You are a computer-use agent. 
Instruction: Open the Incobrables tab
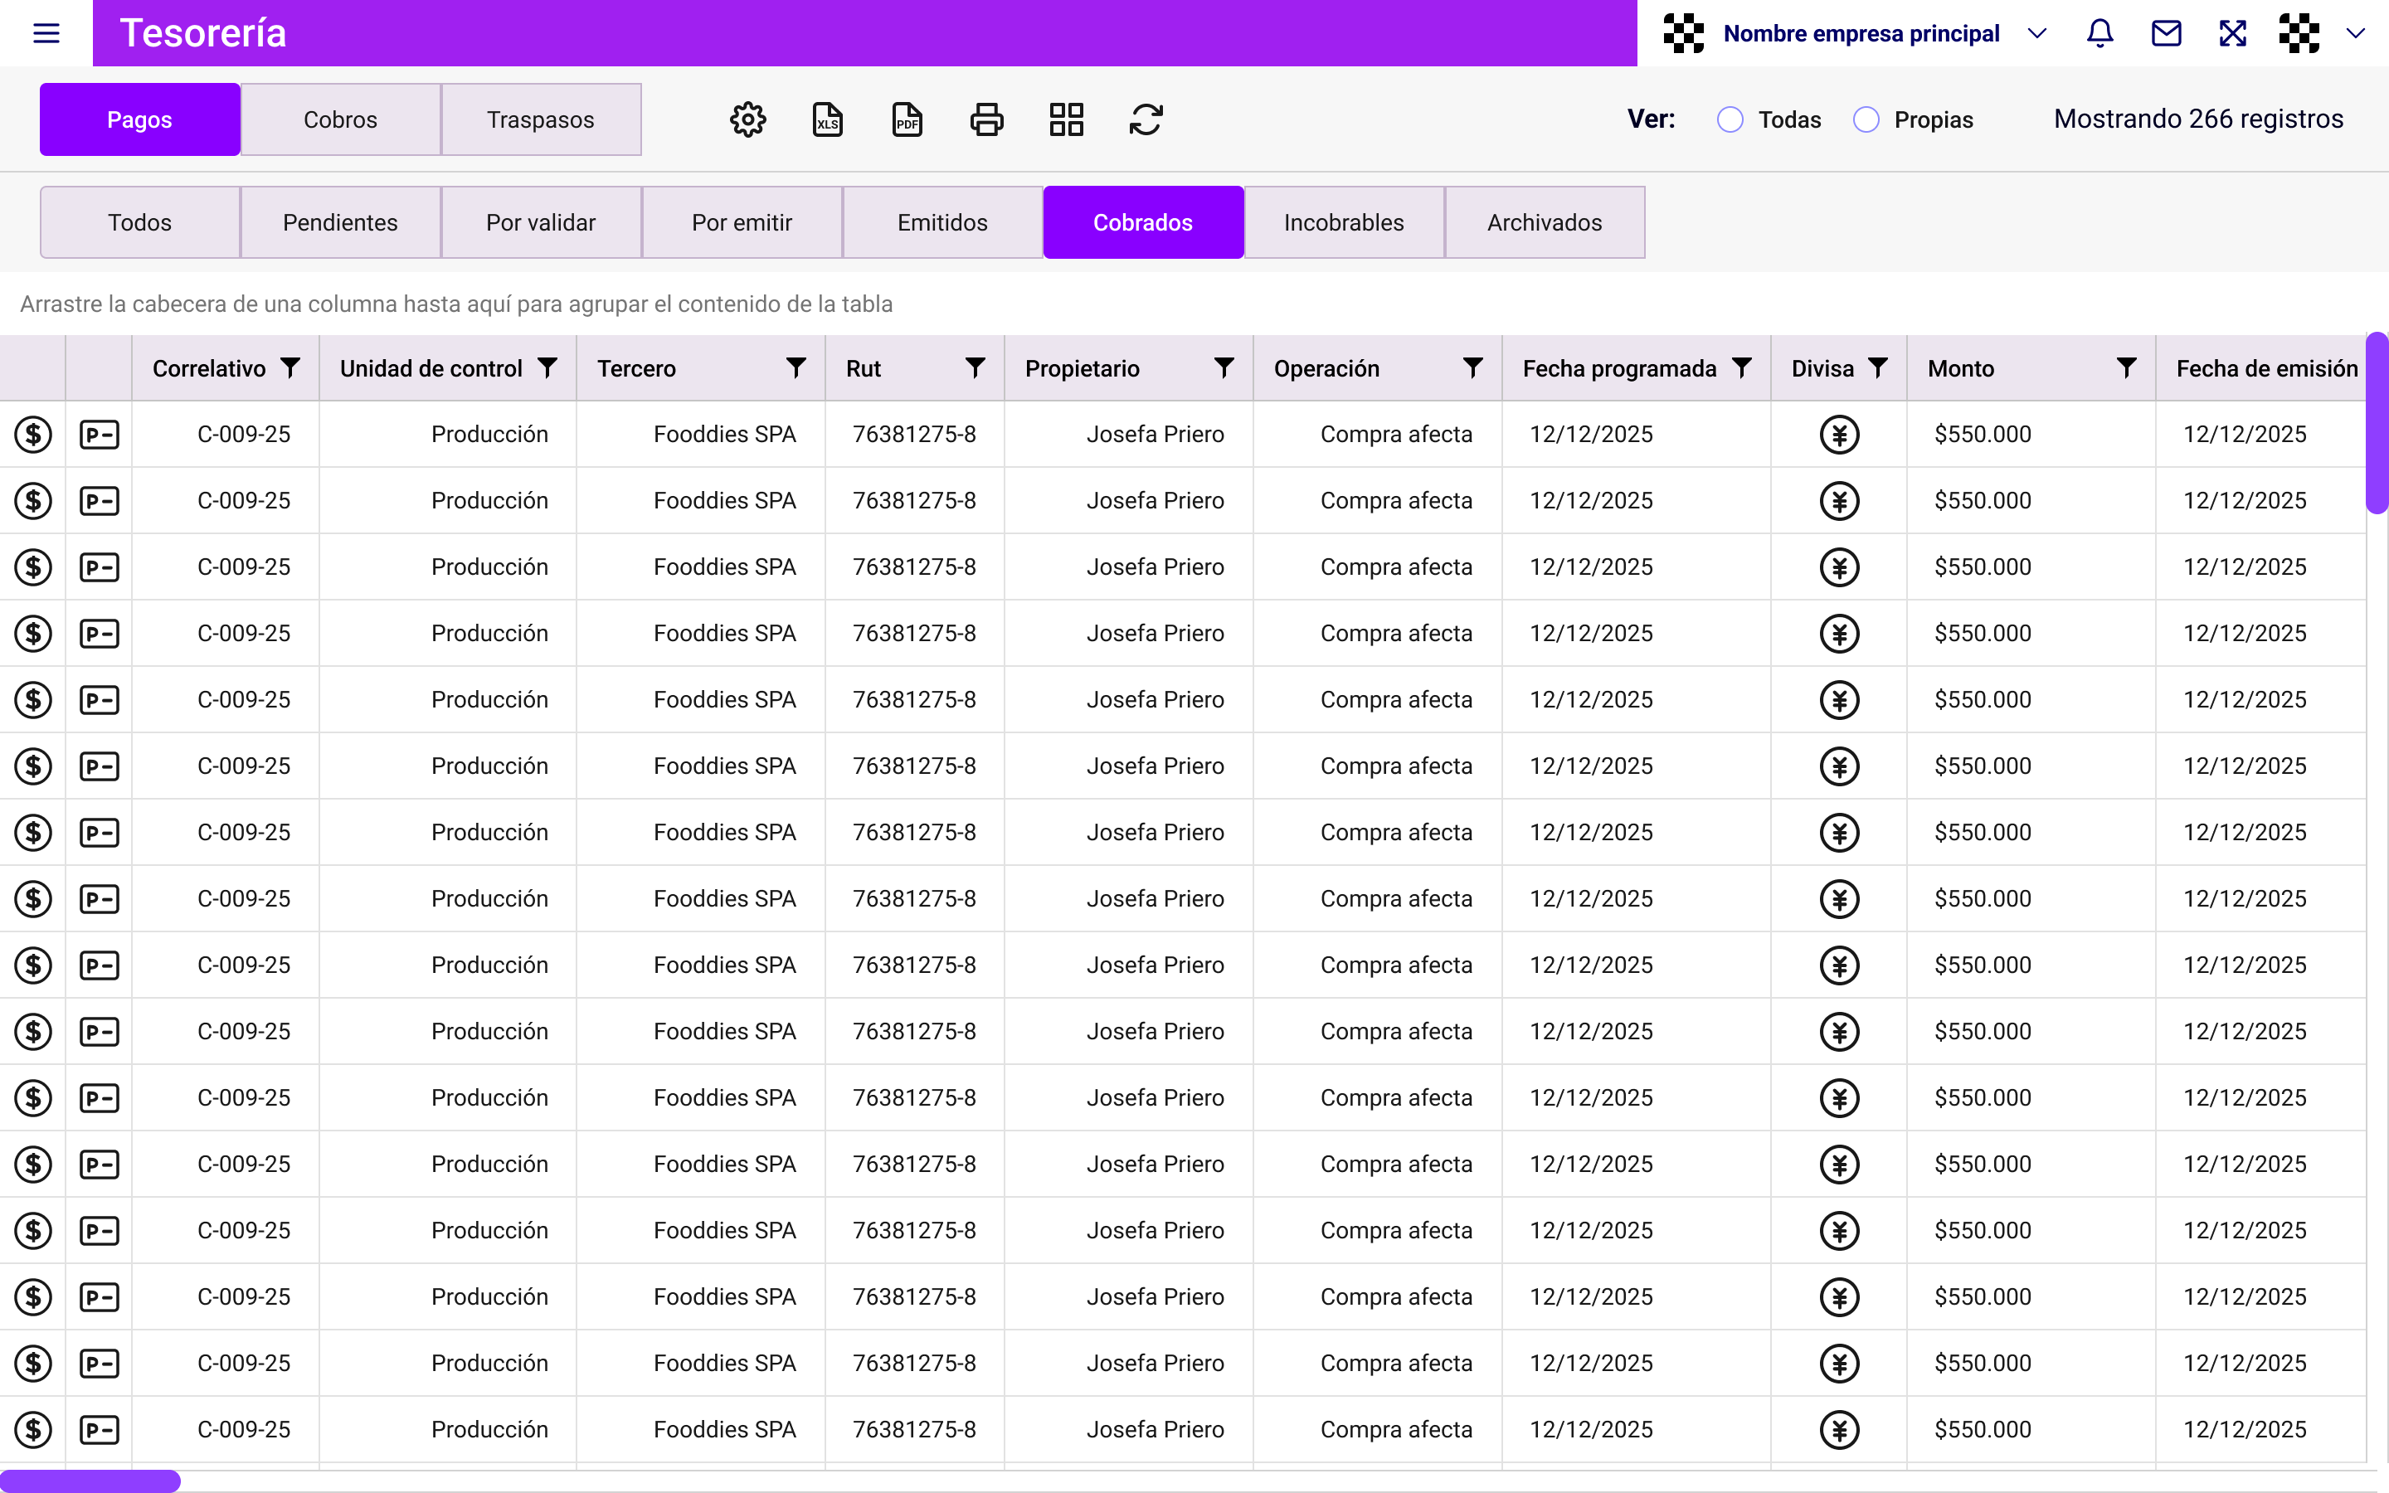click(x=1344, y=222)
